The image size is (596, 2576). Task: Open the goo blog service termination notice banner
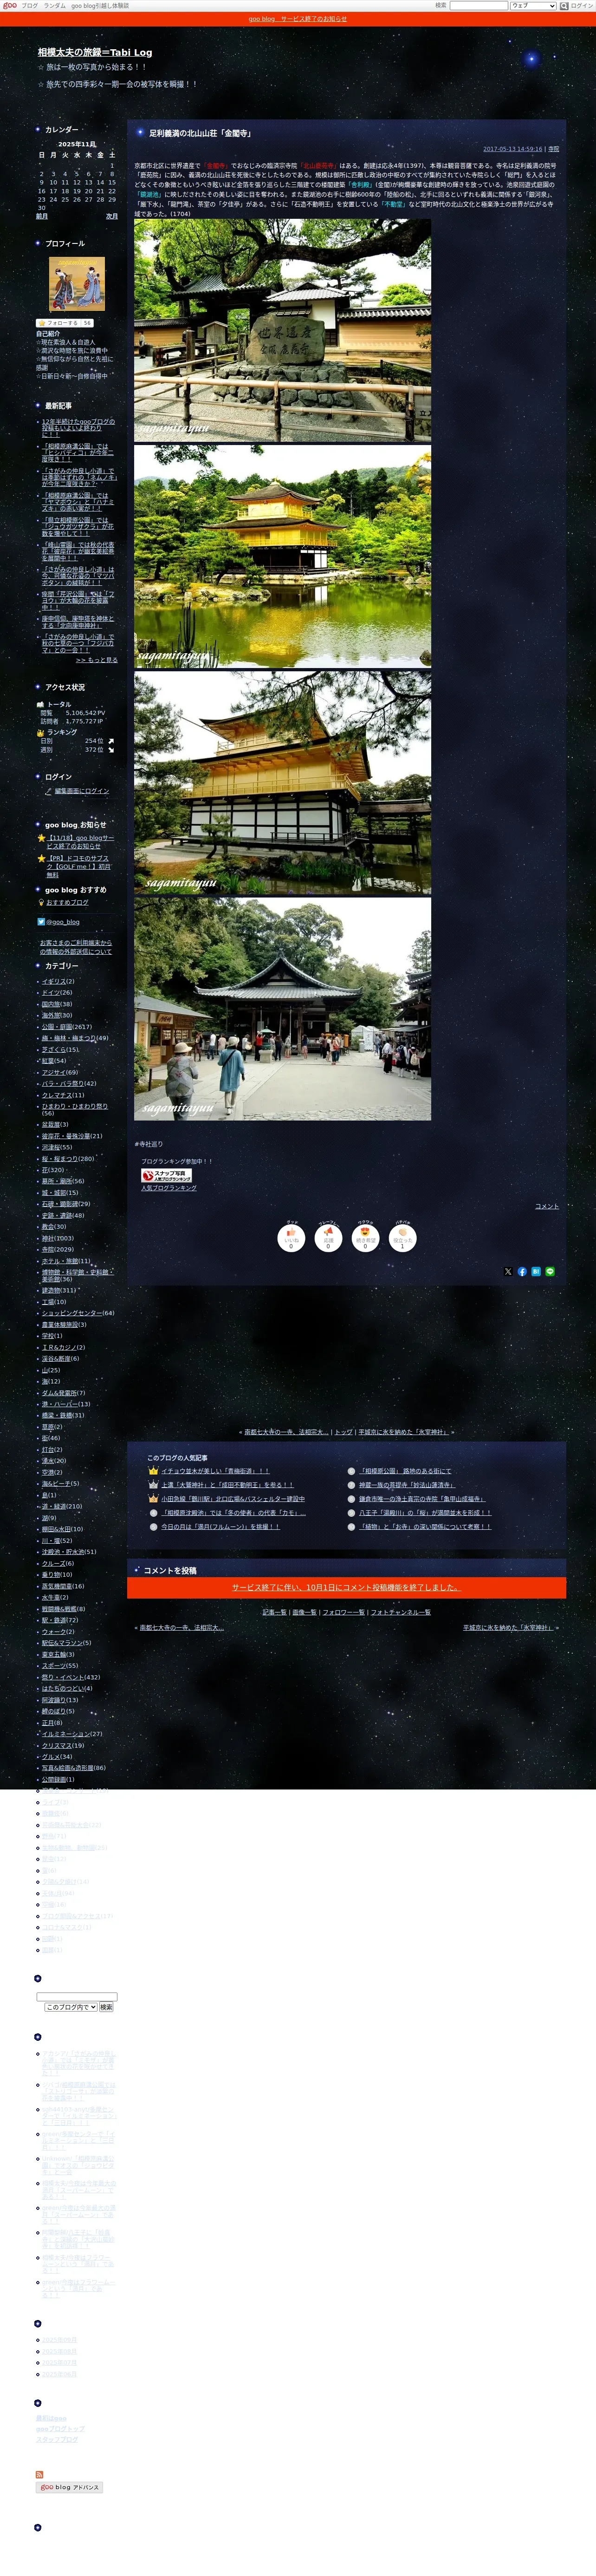coord(298,19)
